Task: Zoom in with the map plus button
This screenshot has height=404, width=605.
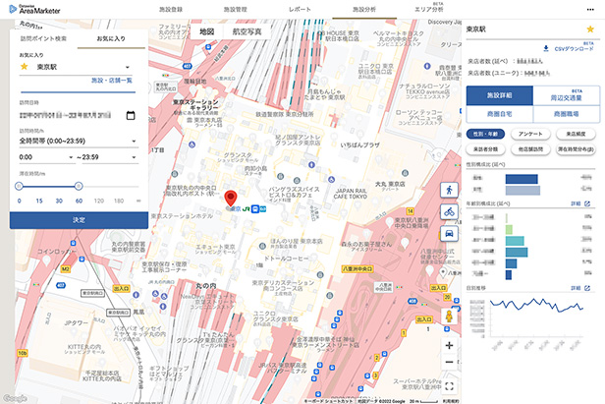Action: (x=449, y=346)
